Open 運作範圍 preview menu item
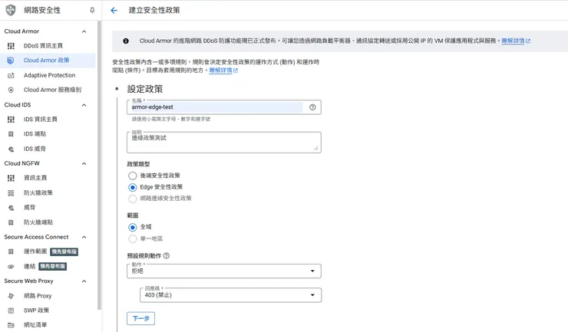The width and height of the screenshot is (568, 332). 48,251
